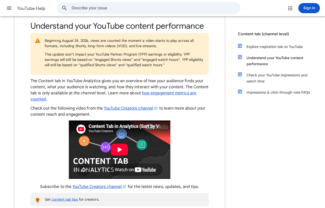
Task: Click the Sign in button
Action: 309,8
